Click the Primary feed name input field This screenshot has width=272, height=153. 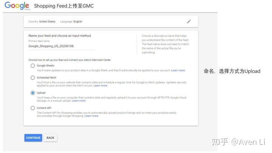pyautogui.click(x=62, y=46)
